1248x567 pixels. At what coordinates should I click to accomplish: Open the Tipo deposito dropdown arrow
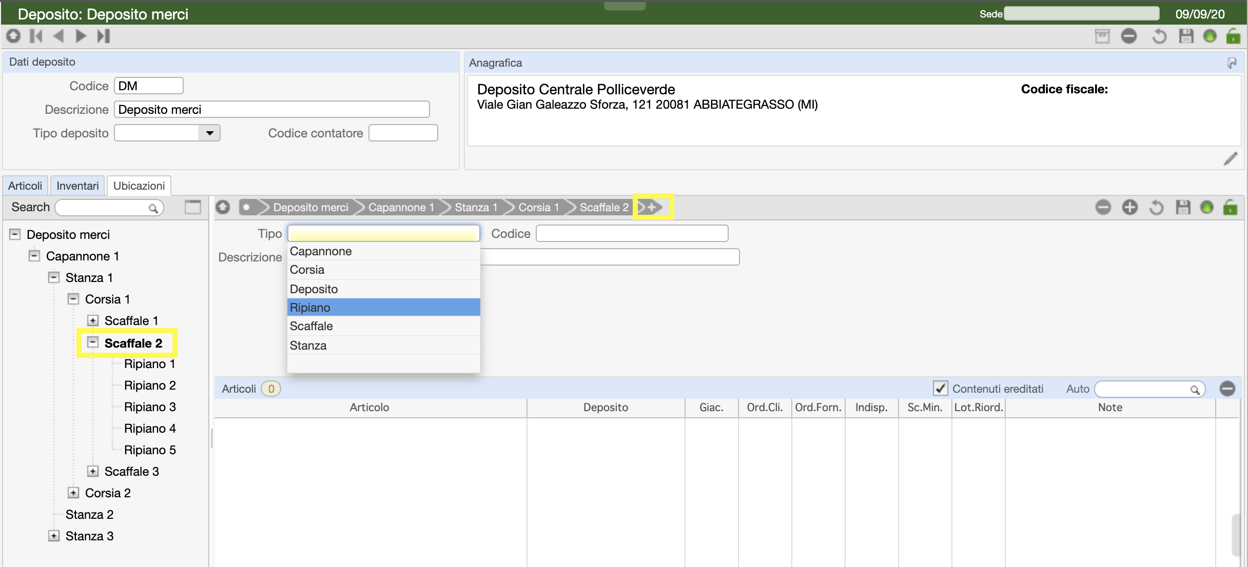(x=209, y=133)
